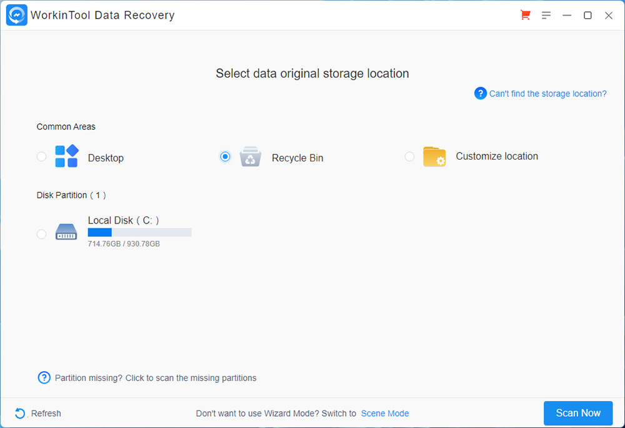Click Partition missing scan text link
The width and height of the screenshot is (625, 428).
156,378
